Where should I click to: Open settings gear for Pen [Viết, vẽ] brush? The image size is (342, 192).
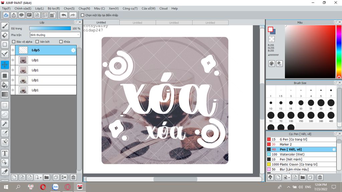point(334,149)
